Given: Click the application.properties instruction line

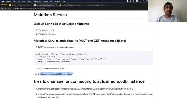Looking at the screenshot, I should click(96, 95).
